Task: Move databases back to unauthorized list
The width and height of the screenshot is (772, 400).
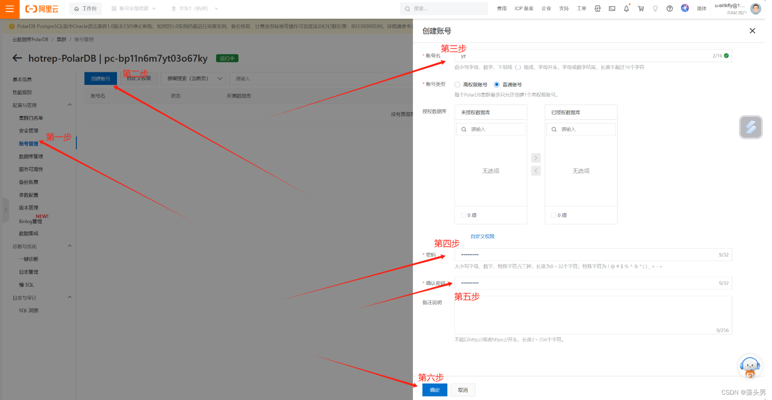Action: (536, 171)
